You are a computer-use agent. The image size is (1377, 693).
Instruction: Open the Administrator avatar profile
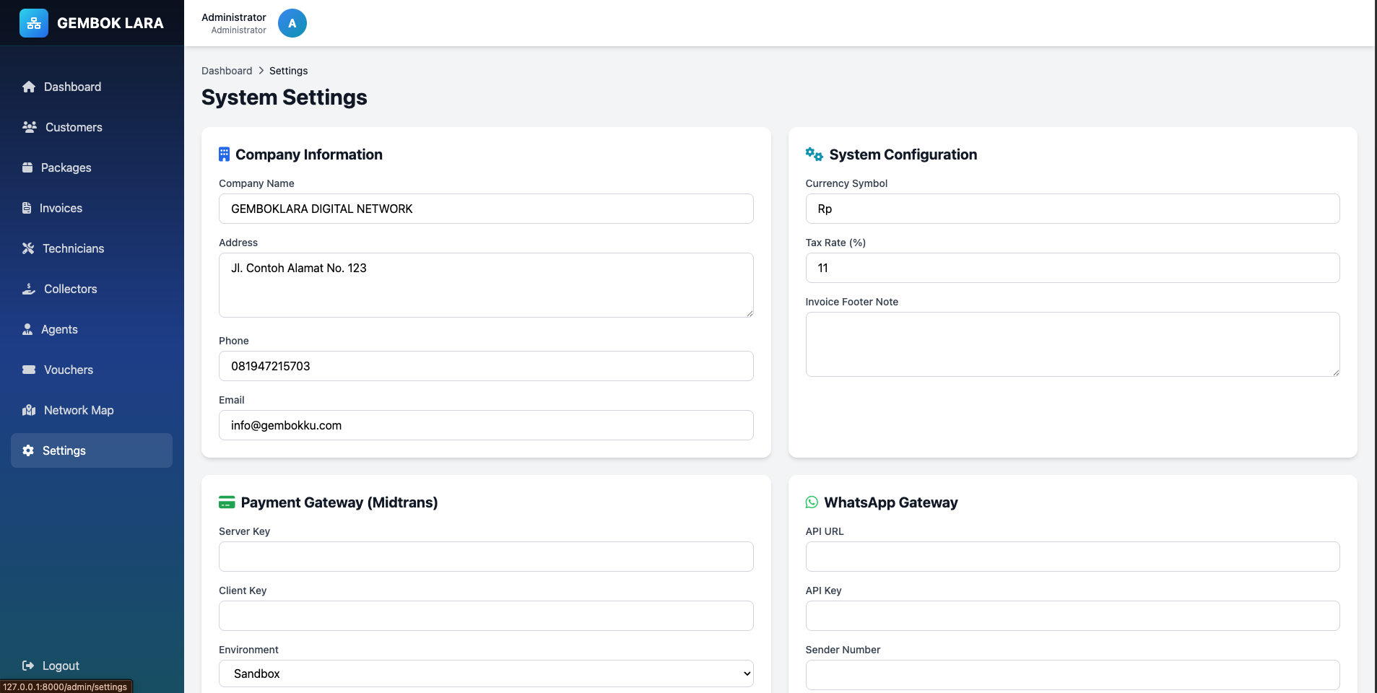click(x=292, y=23)
